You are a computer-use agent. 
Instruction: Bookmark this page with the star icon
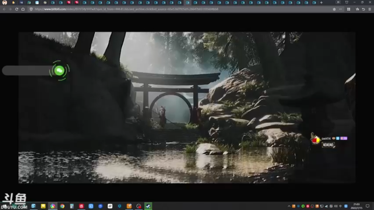pos(334,9)
